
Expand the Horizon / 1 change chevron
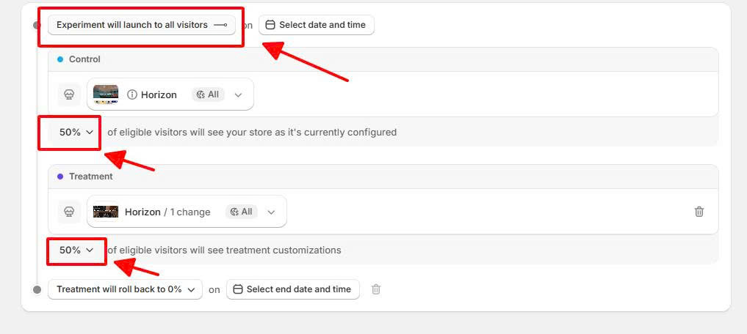coord(271,212)
